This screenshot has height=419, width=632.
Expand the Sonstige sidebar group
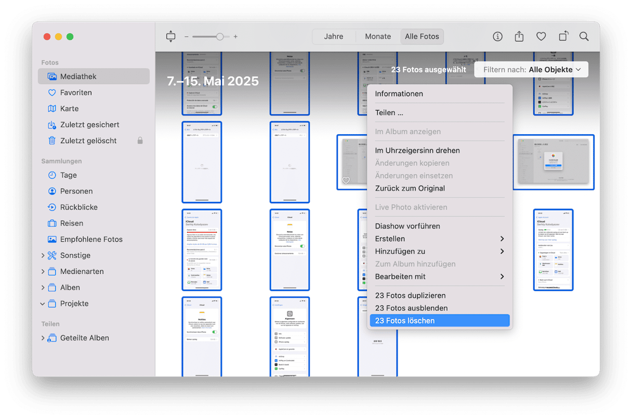point(43,256)
